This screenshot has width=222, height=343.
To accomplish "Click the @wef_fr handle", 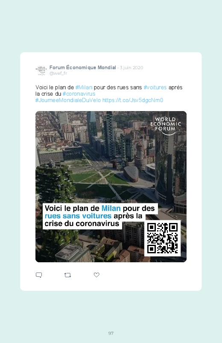I will click(x=58, y=73).
